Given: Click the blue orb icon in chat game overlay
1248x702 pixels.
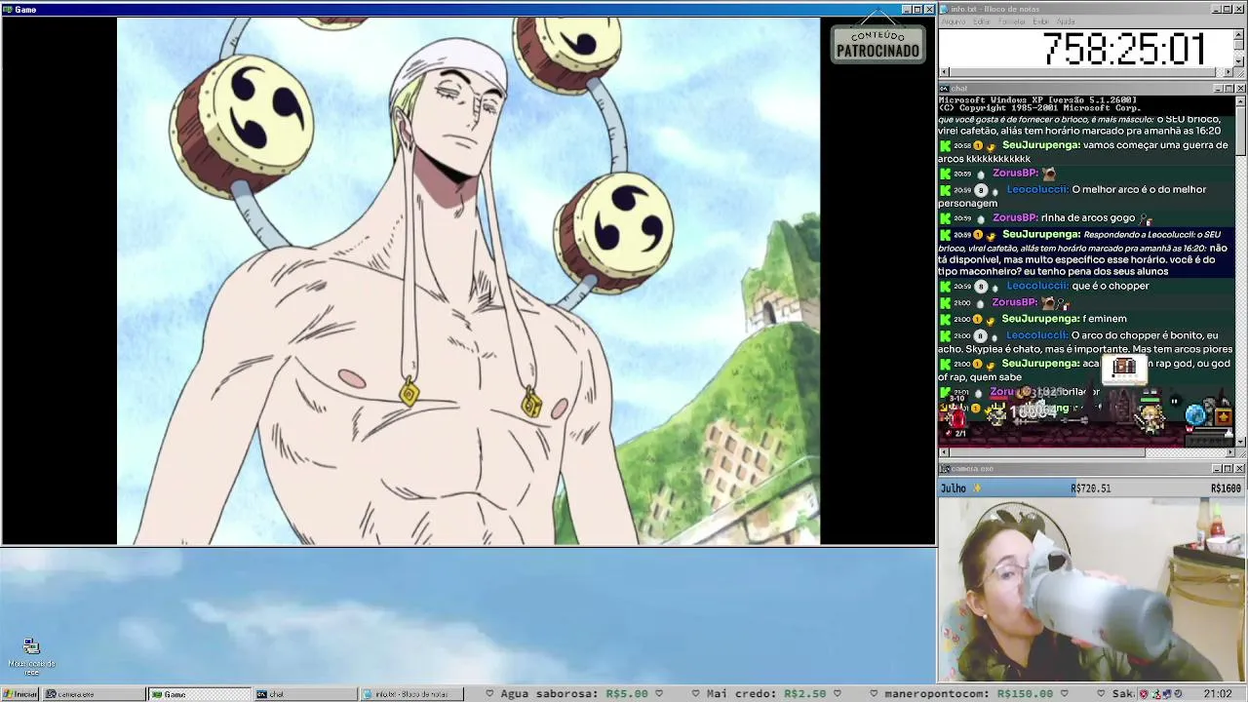Looking at the screenshot, I should (1196, 415).
